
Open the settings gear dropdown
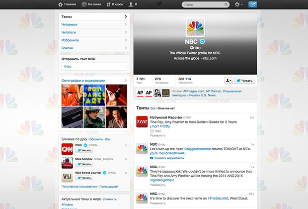coord(238,4)
